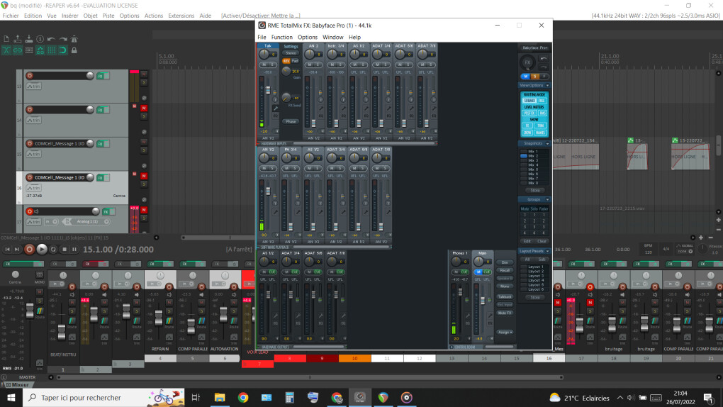Open the Babyface Pro device dropdown
The height and width of the screenshot is (407, 723).
534,48
